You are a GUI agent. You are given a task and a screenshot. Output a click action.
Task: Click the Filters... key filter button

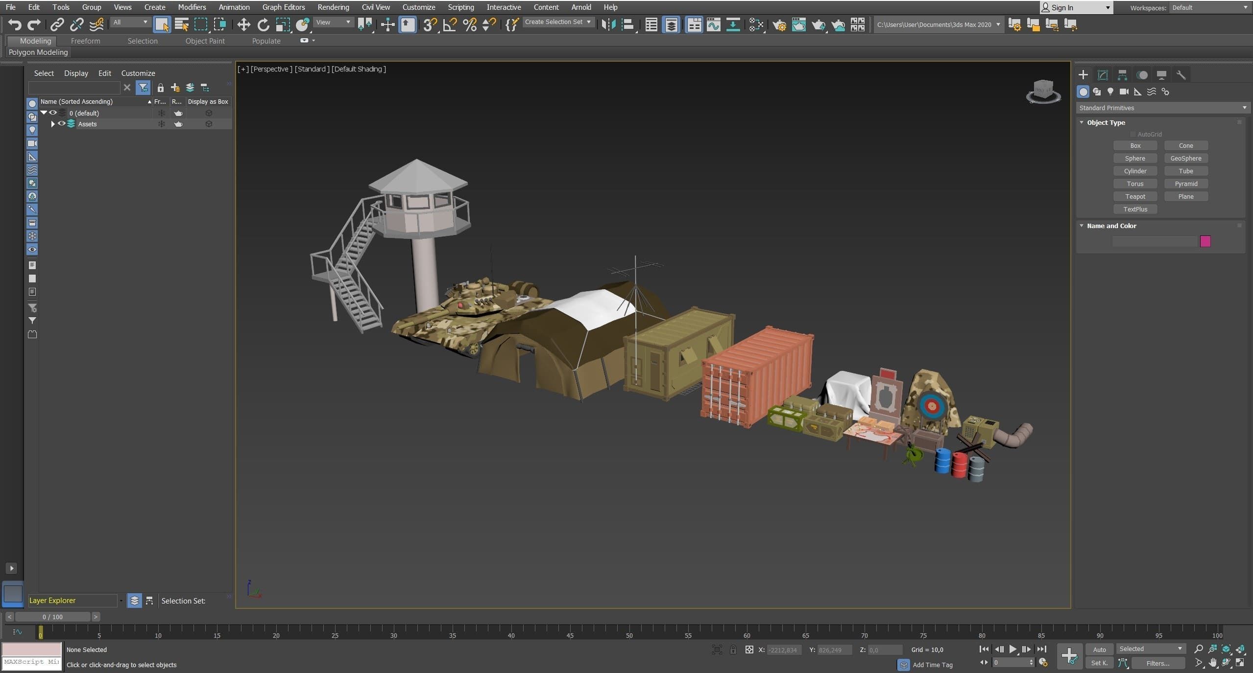click(1157, 663)
